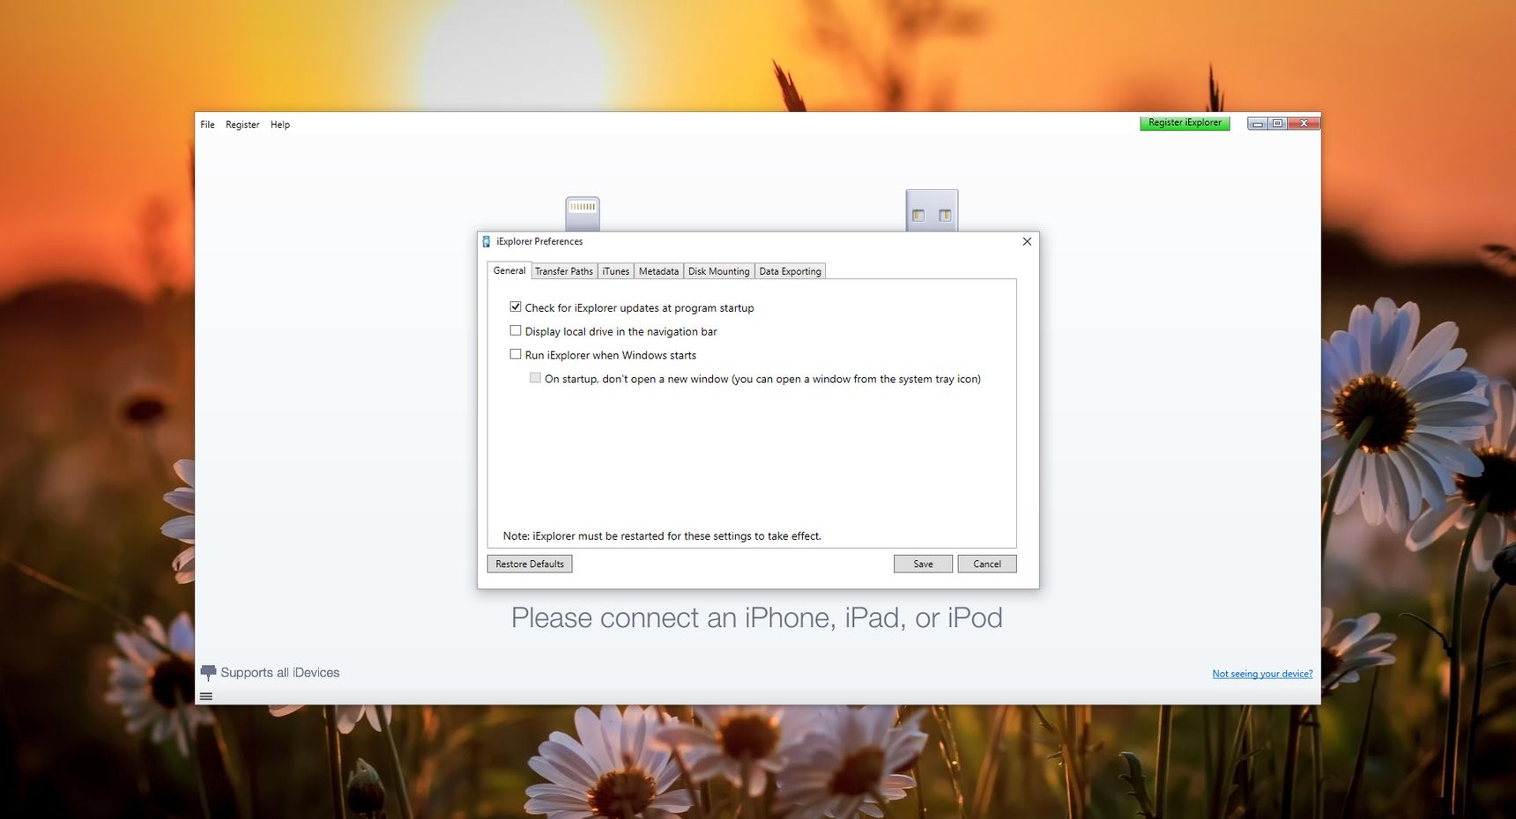The width and height of the screenshot is (1516, 819).
Task: Open the Help menu
Action: pos(280,124)
